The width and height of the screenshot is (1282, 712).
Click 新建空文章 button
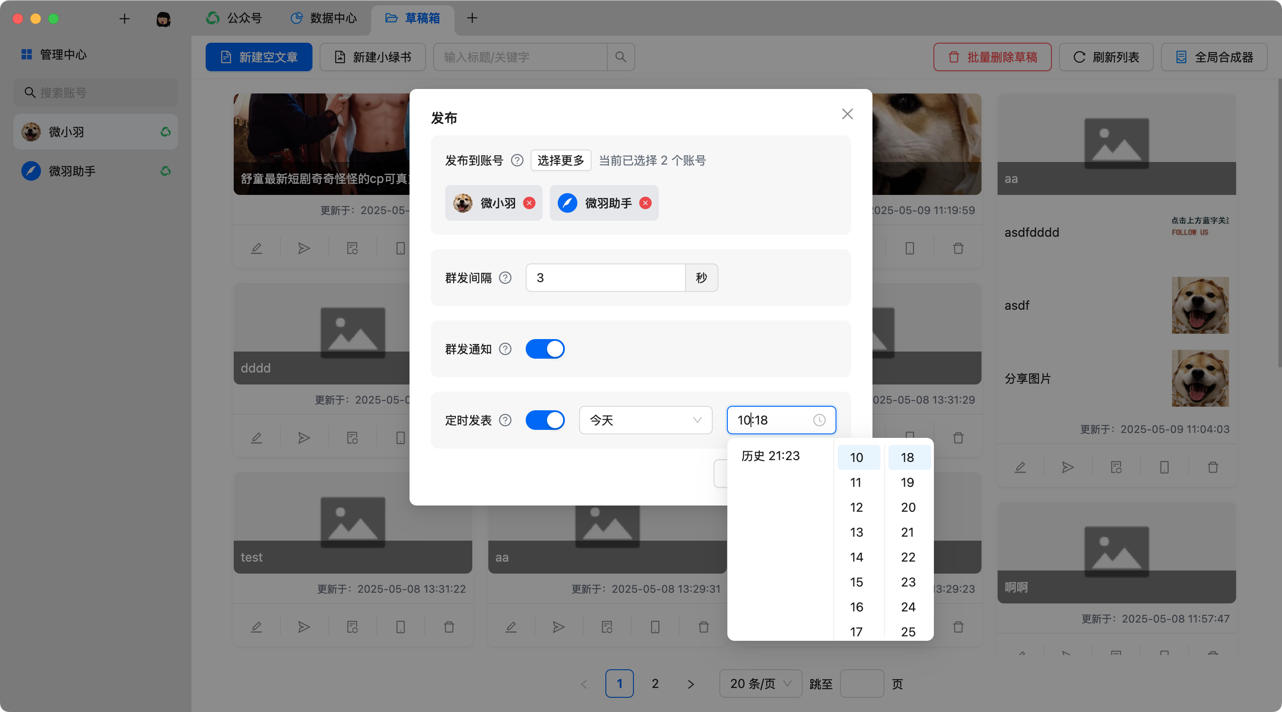click(x=259, y=57)
